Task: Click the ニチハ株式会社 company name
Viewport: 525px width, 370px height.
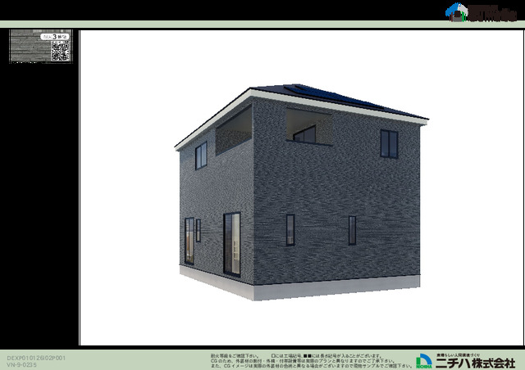Action: click(x=476, y=363)
